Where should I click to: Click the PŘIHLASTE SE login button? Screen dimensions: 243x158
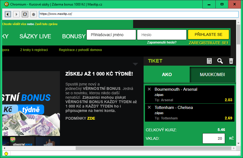coord(208,34)
